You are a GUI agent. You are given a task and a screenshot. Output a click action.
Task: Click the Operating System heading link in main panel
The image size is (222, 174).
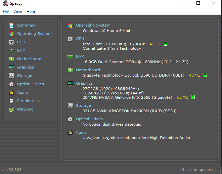pos(93,25)
